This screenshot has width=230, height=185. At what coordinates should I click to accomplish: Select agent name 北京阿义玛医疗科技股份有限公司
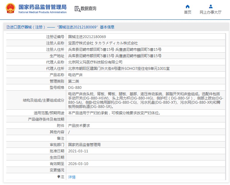[x=95, y=62]
